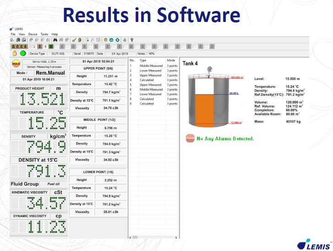The width and height of the screenshot is (333, 251).
Task: Click the Mode column header
Action: pyautogui.click(x=171, y=60)
